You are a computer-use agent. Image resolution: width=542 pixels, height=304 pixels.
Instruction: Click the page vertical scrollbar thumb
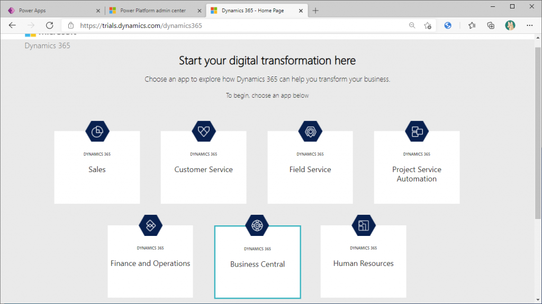click(538, 132)
